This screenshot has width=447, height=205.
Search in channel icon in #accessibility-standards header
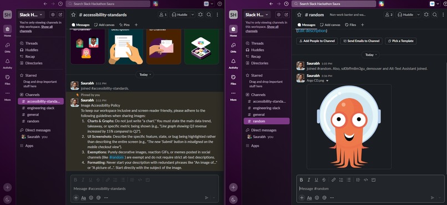pos(209,14)
